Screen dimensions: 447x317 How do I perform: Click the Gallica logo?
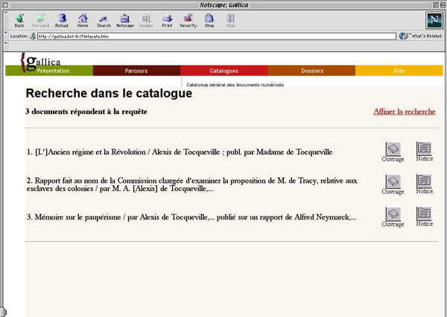click(x=40, y=61)
